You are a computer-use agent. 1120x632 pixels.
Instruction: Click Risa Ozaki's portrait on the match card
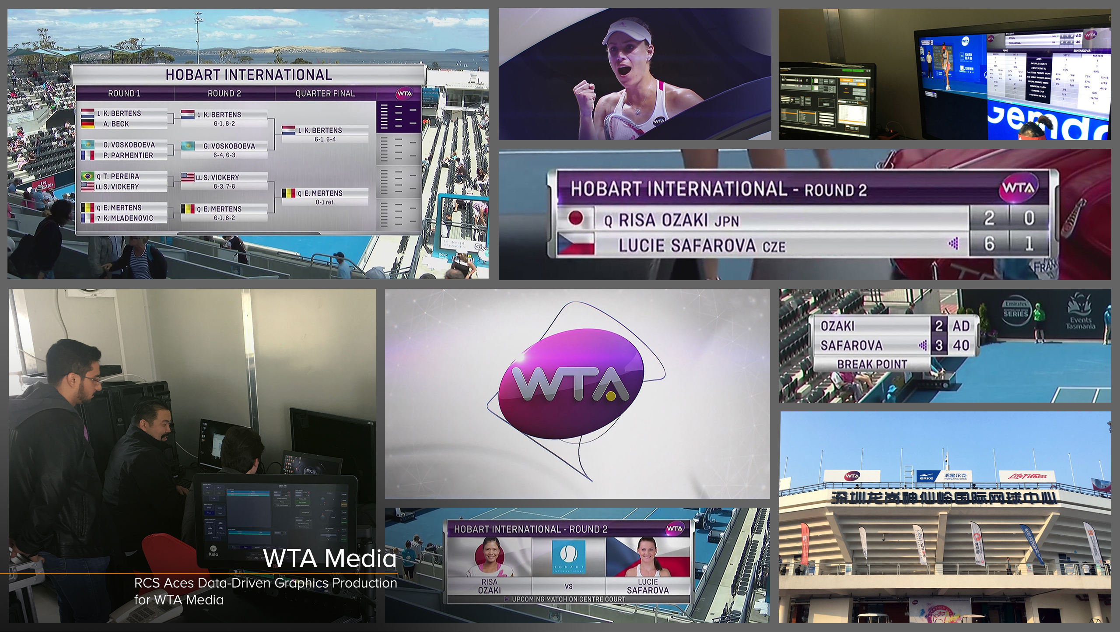[489, 557]
